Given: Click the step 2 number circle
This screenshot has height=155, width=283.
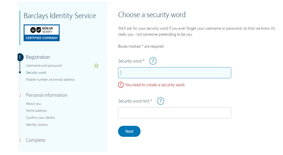Looking at the screenshot, I should pos(20,95).
